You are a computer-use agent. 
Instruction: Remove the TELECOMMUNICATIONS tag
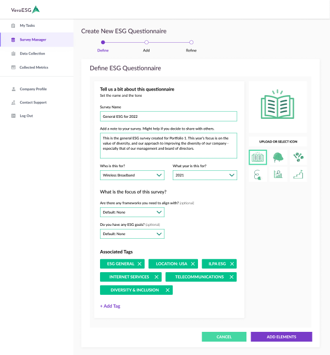point(231,277)
